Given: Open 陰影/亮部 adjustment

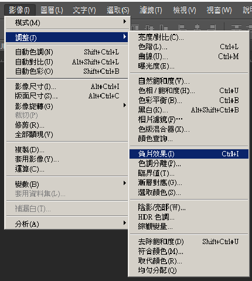Looking at the screenshot, I should (x=189, y=207).
